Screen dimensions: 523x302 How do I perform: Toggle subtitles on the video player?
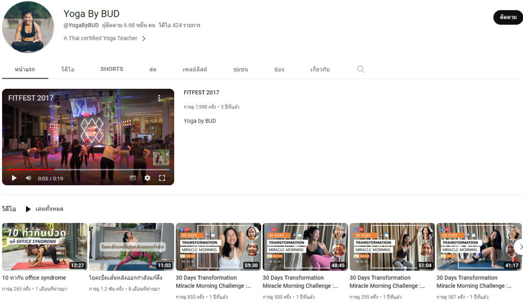(133, 178)
